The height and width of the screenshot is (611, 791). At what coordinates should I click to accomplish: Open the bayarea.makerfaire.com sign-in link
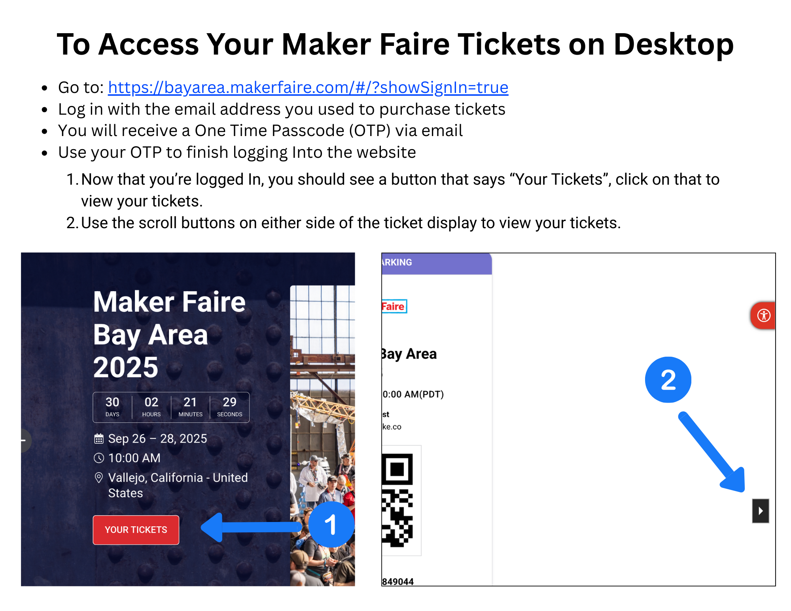tap(308, 87)
